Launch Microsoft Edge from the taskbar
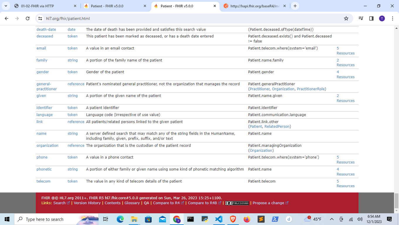 tap(120, 219)
